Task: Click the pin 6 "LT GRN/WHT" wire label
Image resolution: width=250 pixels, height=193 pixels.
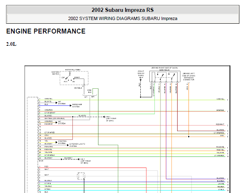Action: click(x=50, y=113)
